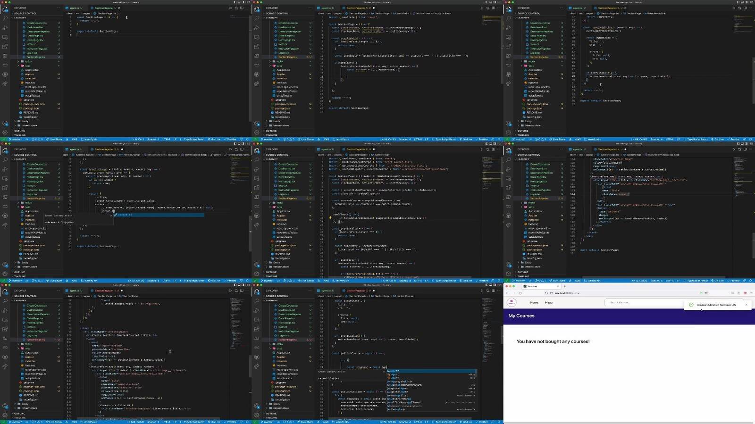Open Manage gear in top-right VS Code frame
Viewport: 755px width, 424px height.
[508, 132]
